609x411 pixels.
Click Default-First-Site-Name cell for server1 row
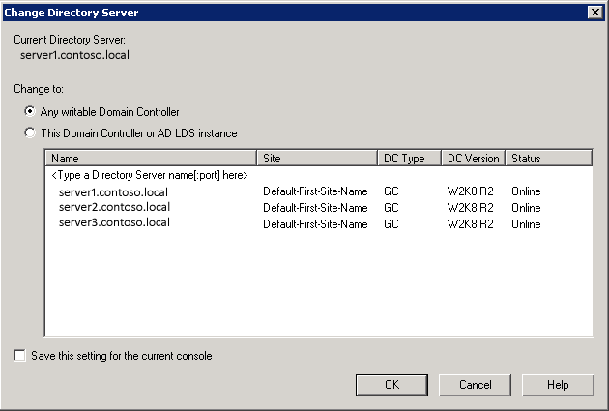315,191
